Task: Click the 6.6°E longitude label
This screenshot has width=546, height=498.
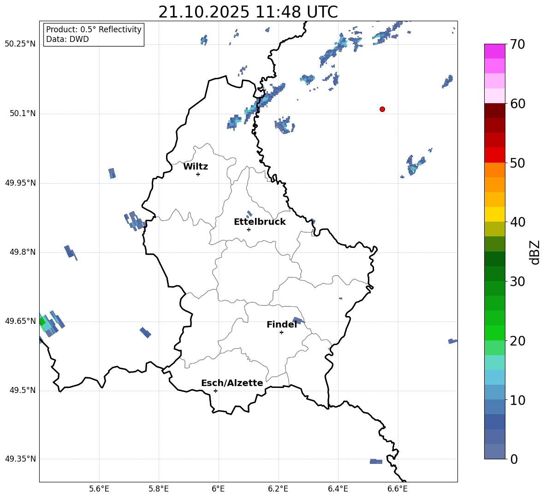Action: click(398, 489)
